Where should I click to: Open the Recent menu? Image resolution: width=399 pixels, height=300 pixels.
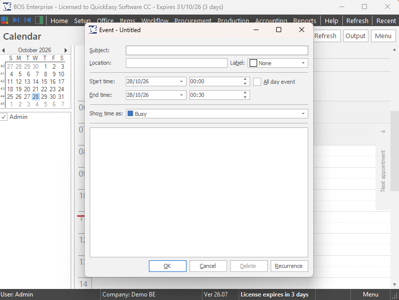386,21
